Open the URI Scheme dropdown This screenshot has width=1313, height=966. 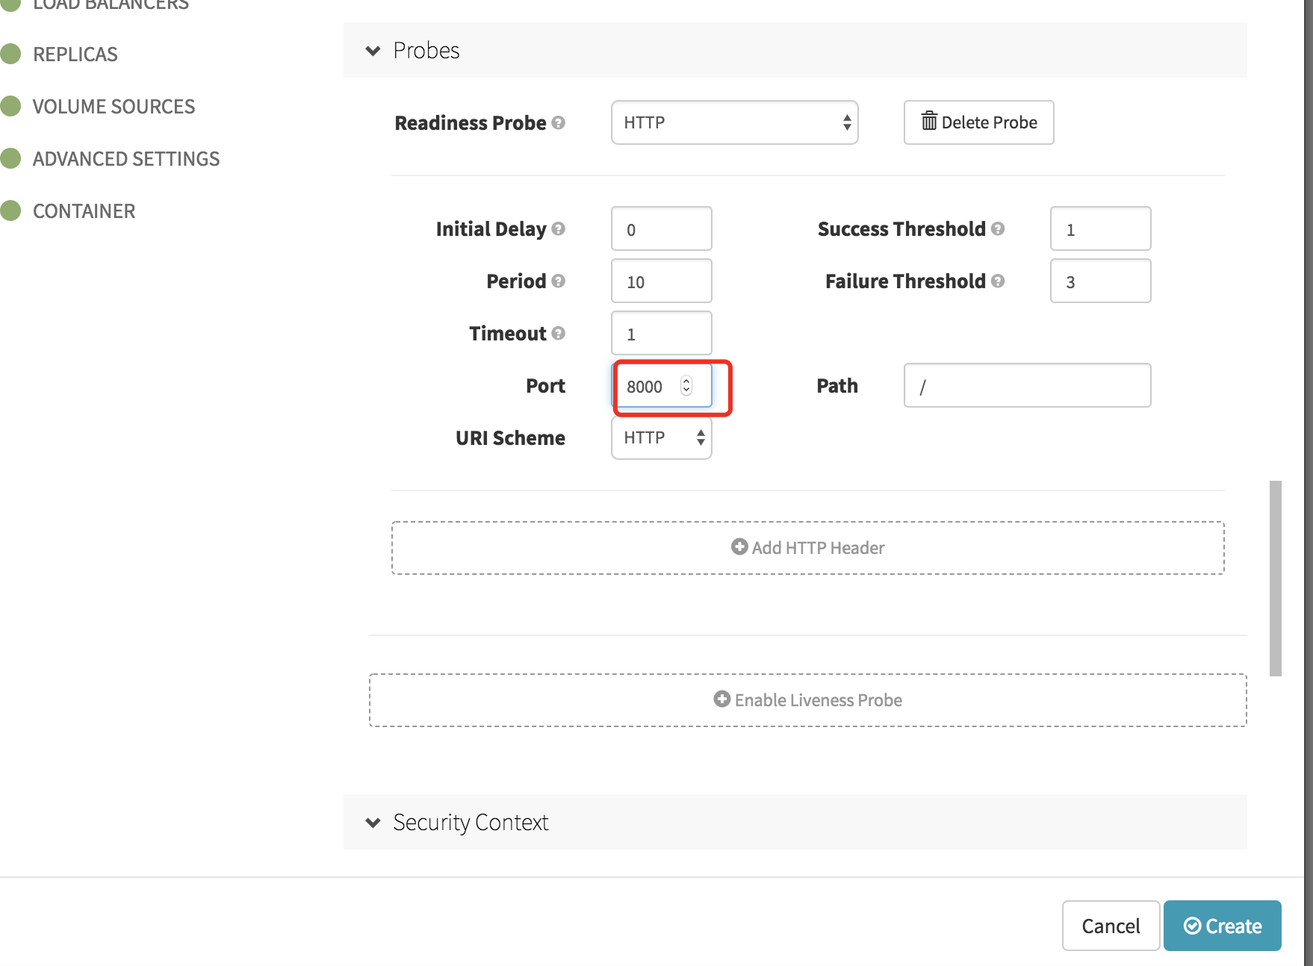click(661, 437)
